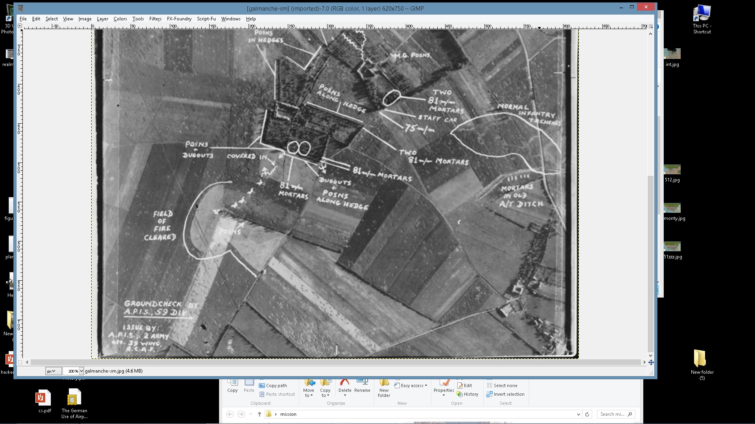Select the 51zzz.jpg desktop thumbnail
This screenshot has width=755, height=424.
(673, 250)
